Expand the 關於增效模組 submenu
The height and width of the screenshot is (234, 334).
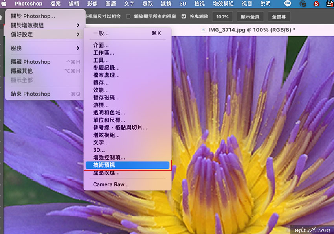pyautogui.click(x=45, y=25)
